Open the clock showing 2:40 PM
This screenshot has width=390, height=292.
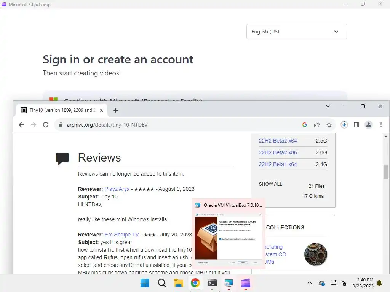363,283
